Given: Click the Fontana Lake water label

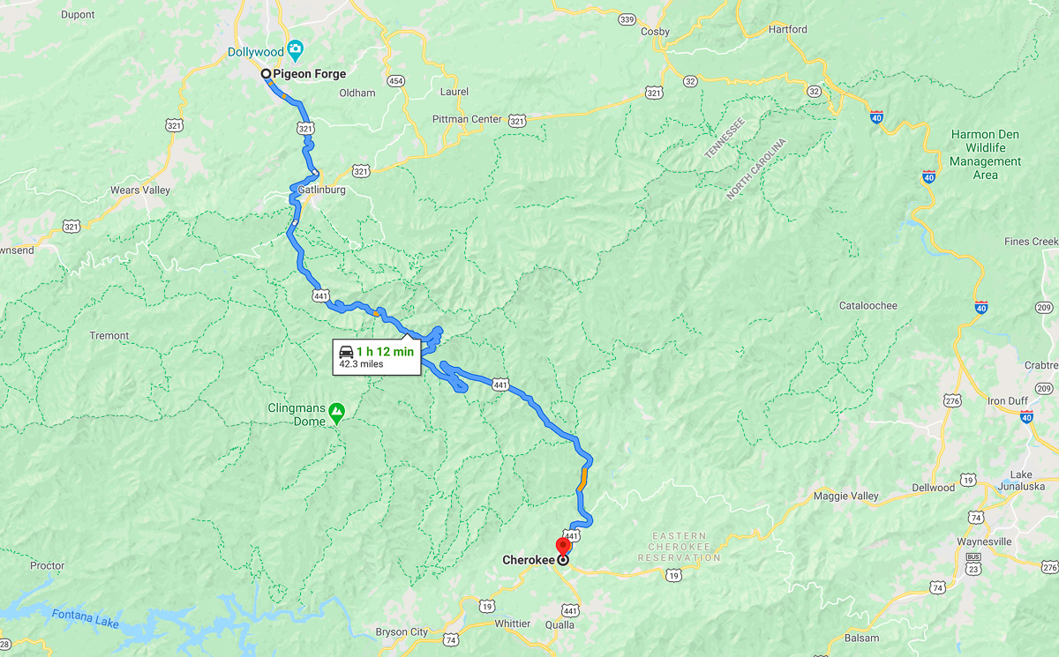Looking at the screenshot, I should coord(85,618).
